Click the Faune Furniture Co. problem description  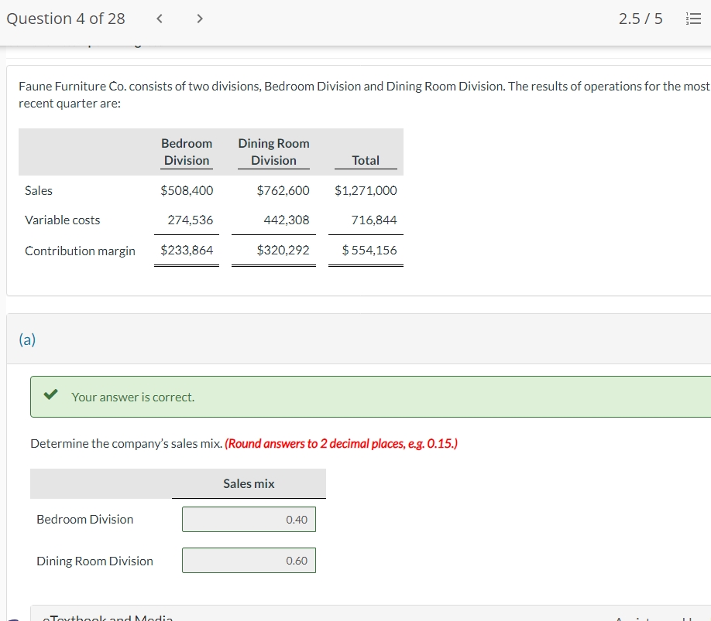point(364,94)
